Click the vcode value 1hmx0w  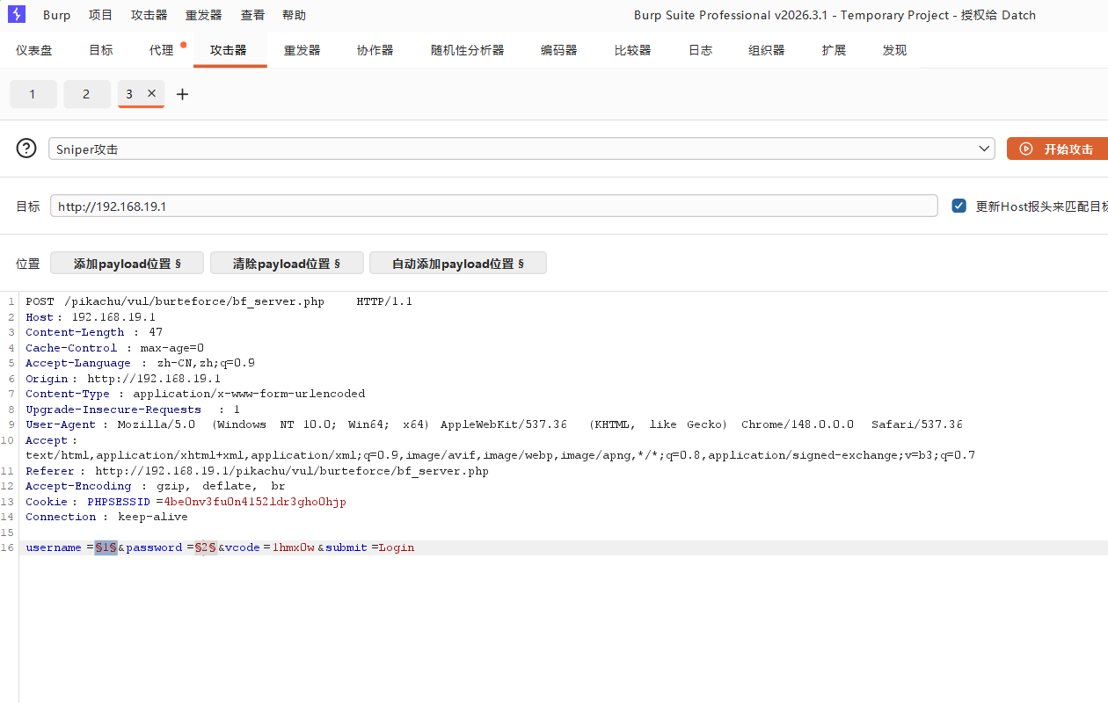click(x=294, y=547)
